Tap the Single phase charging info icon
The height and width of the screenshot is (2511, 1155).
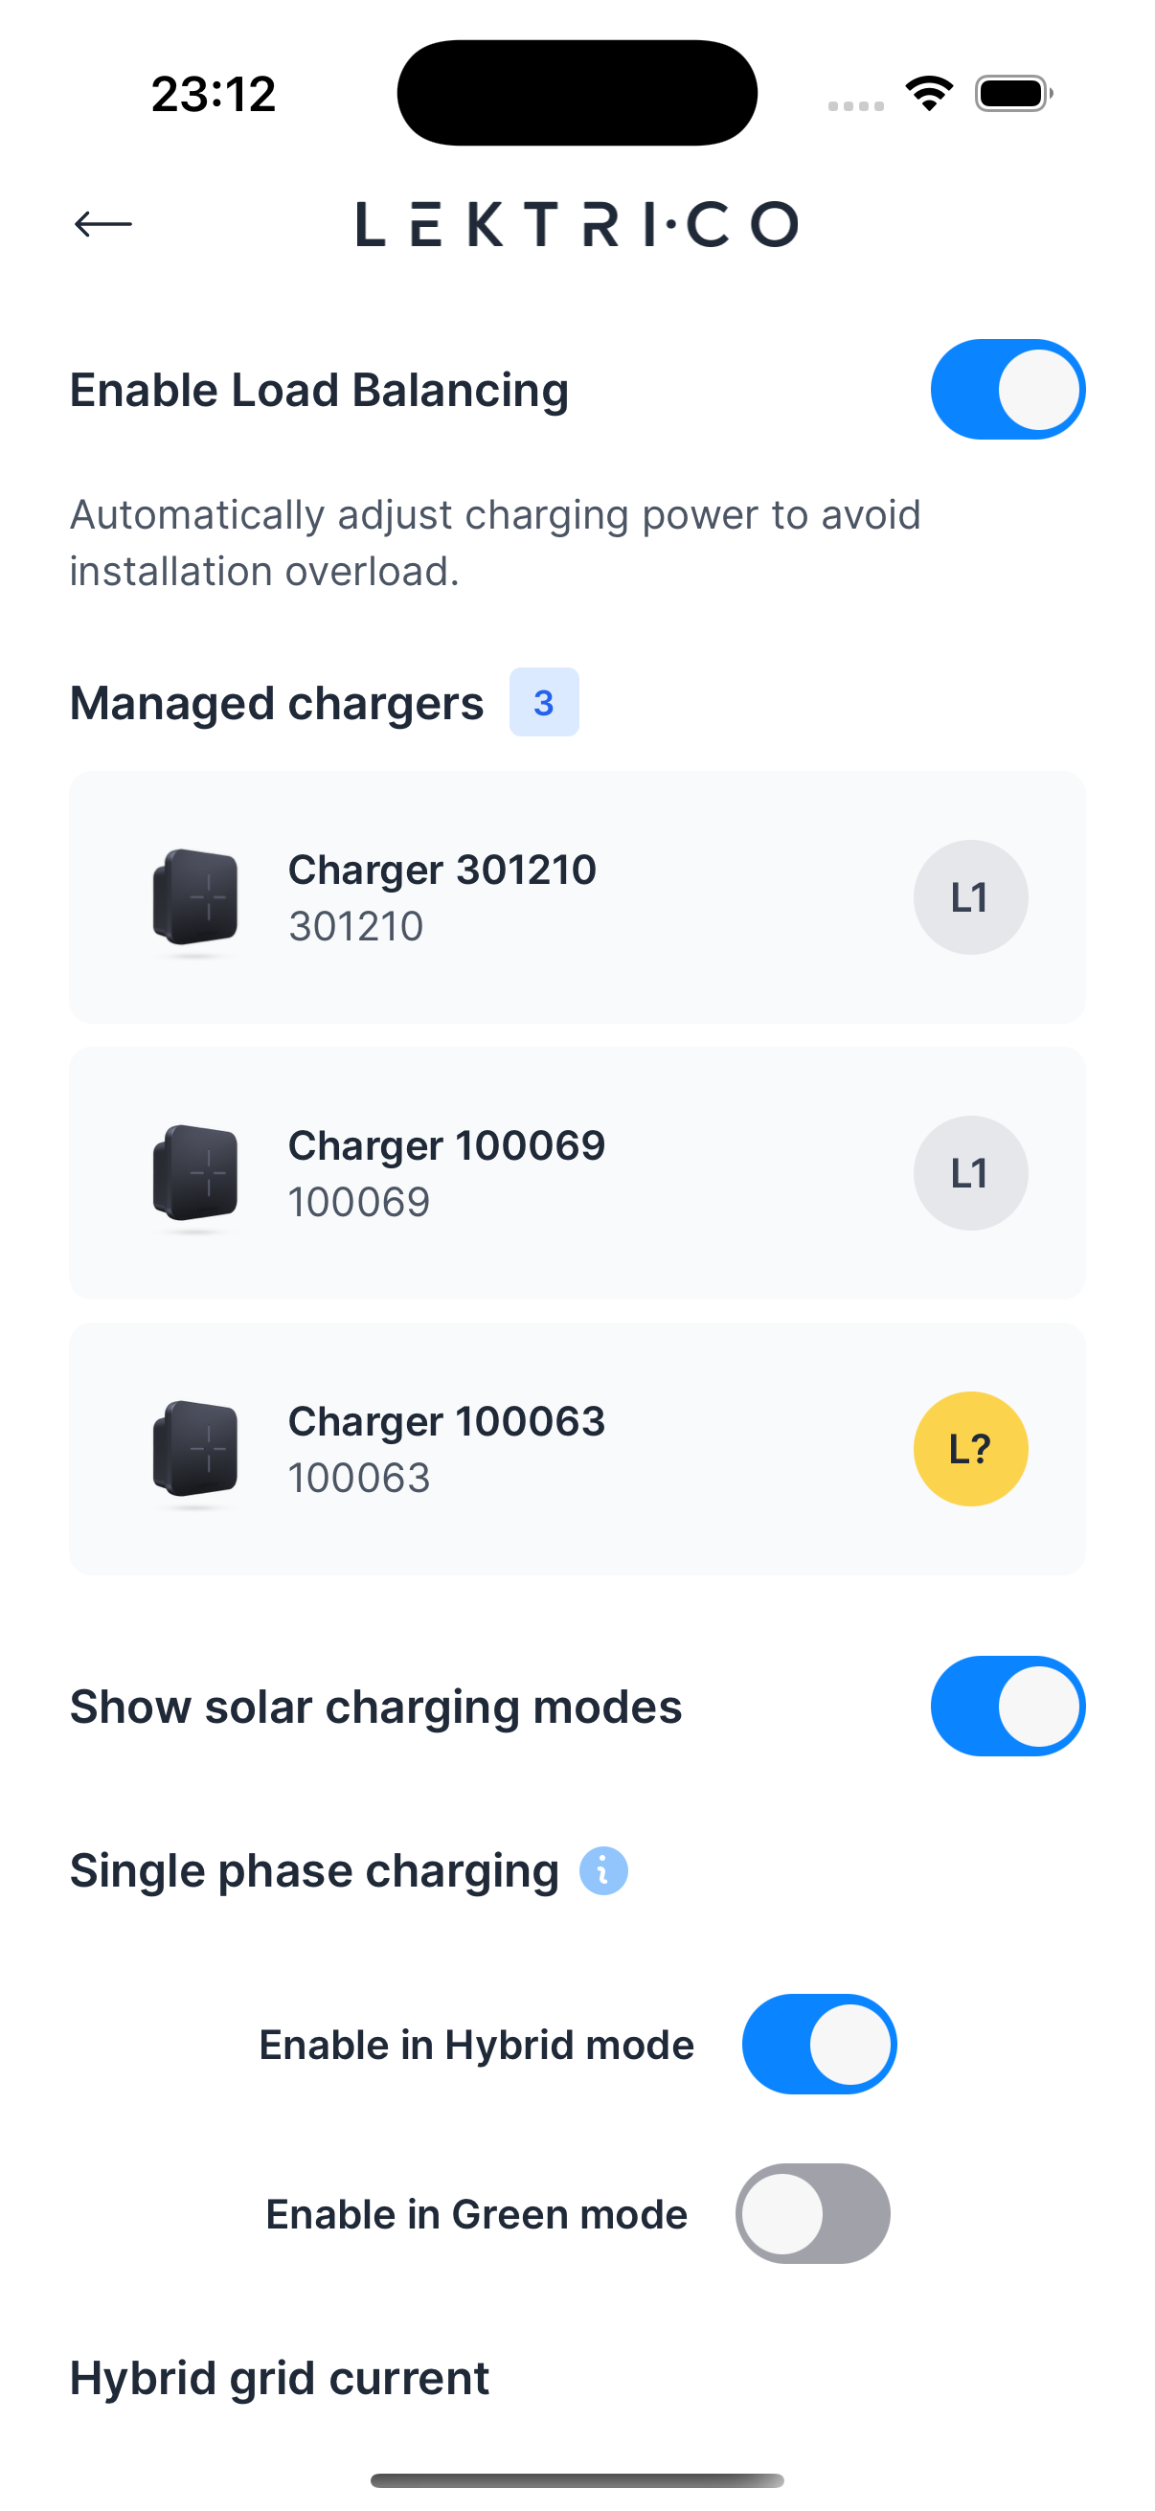coord(603,1871)
